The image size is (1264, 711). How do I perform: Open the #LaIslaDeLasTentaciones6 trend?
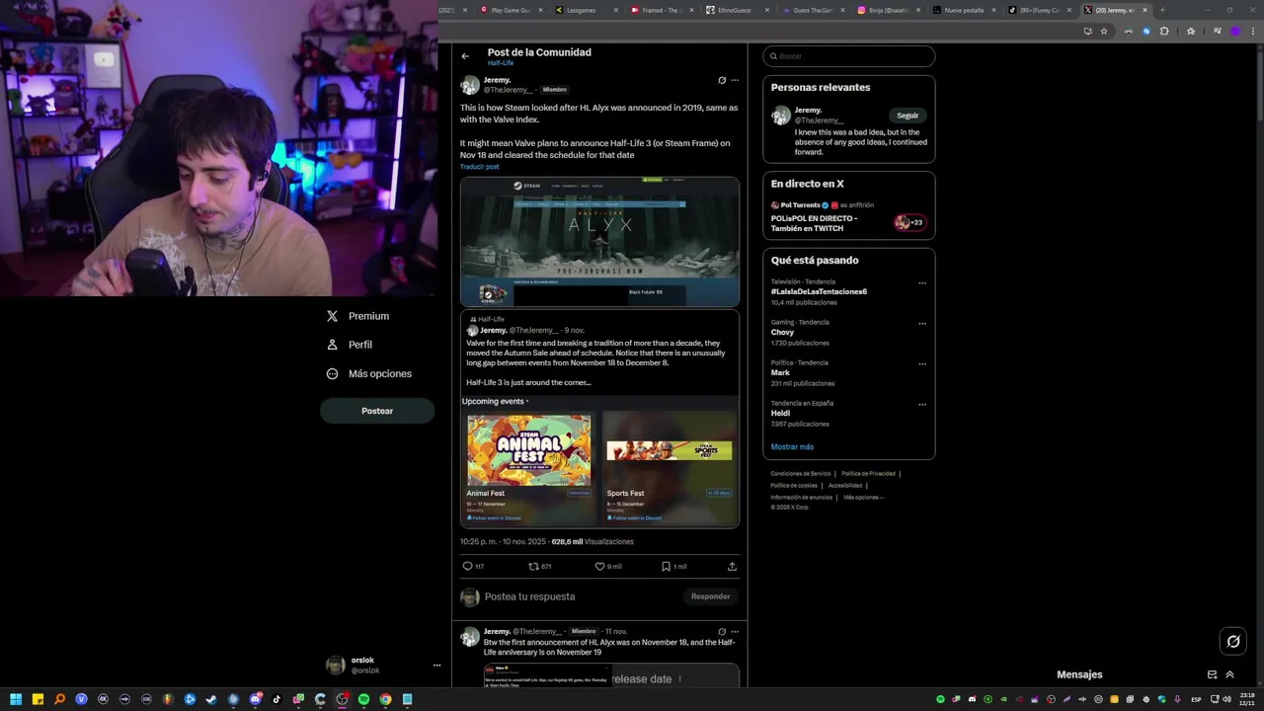(x=819, y=292)
